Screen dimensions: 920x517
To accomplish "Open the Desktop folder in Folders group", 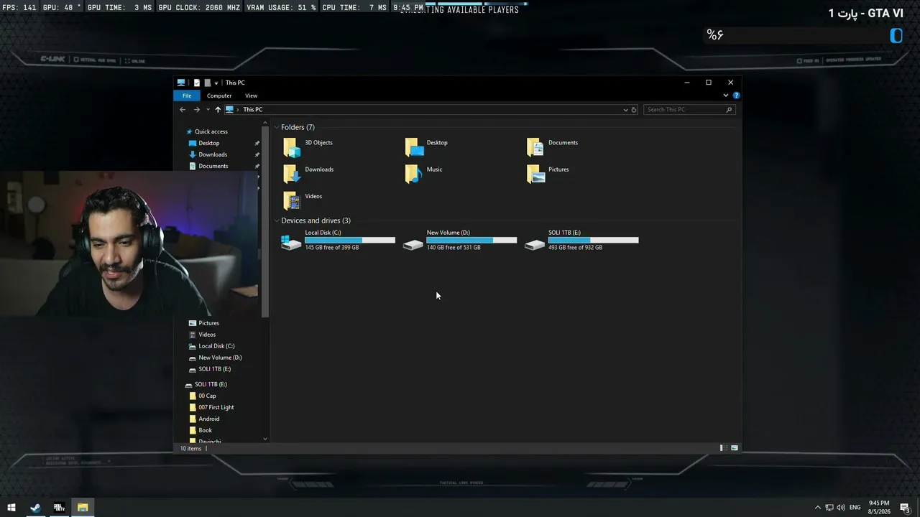I will (426, 146).
